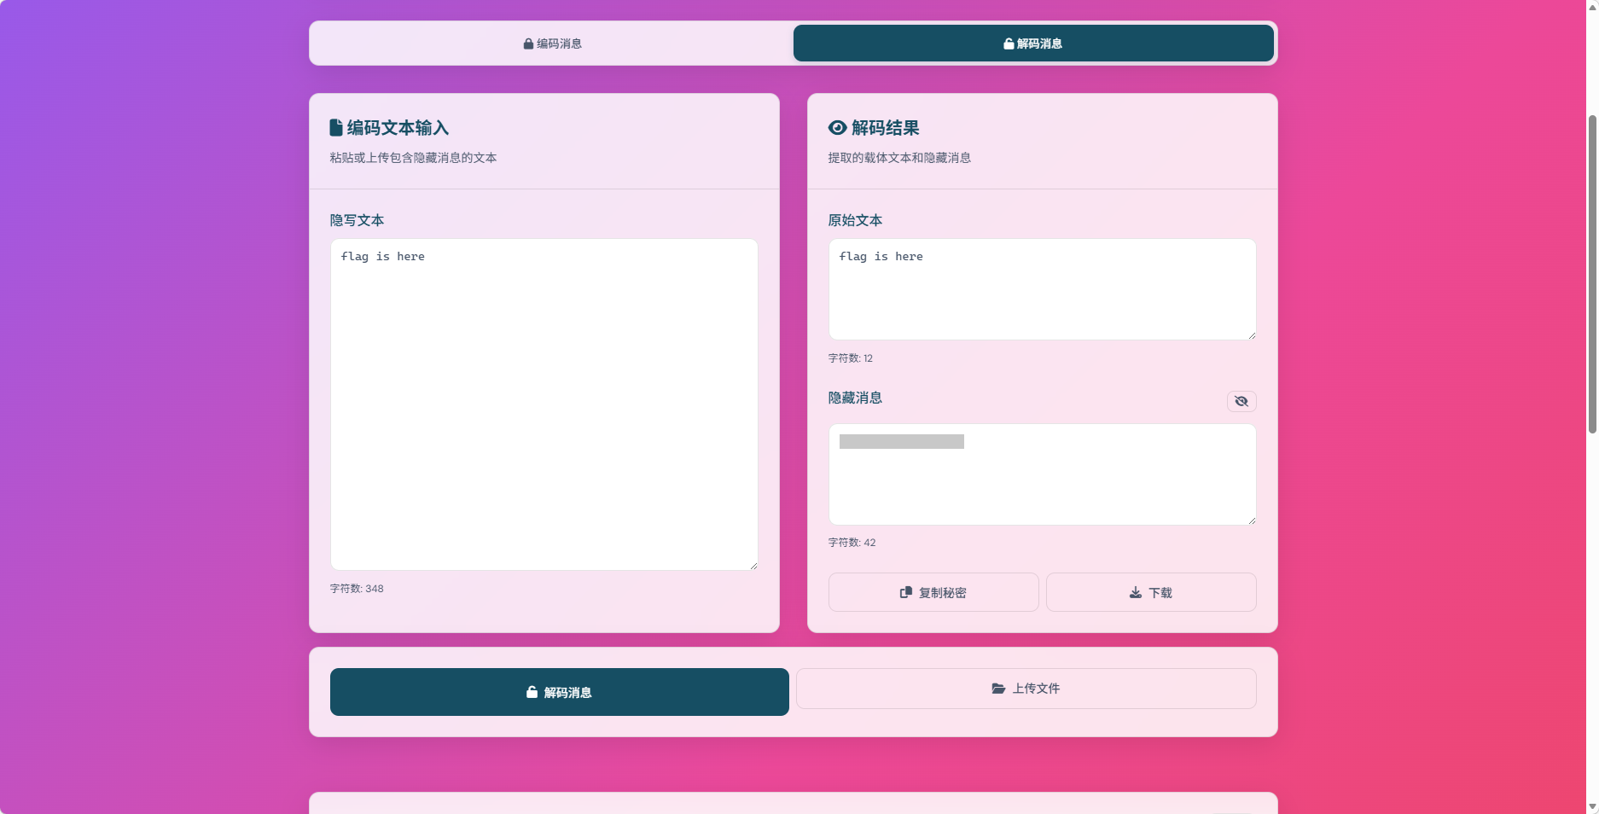
Task: Select the 解码消息 tab label
Action: click(1039, 44)
